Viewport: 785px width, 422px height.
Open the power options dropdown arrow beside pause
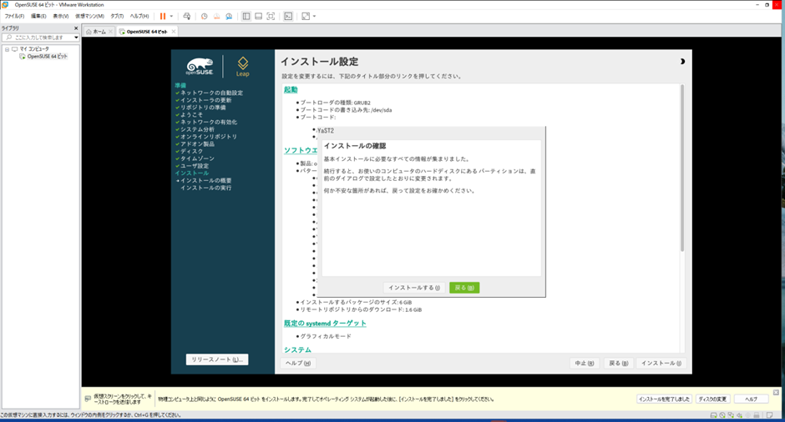coord(171,16)
